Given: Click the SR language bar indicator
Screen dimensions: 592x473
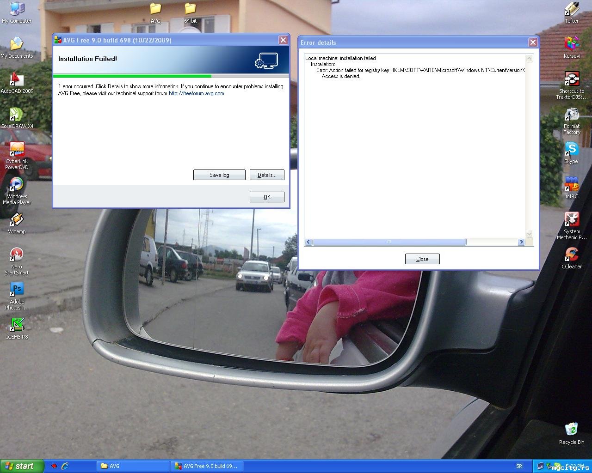Looking at the screenshot, I should (x=519, y=467).
